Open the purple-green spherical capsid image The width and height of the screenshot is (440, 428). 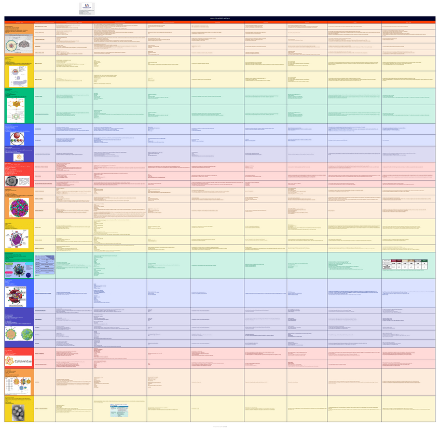point(19,208)
